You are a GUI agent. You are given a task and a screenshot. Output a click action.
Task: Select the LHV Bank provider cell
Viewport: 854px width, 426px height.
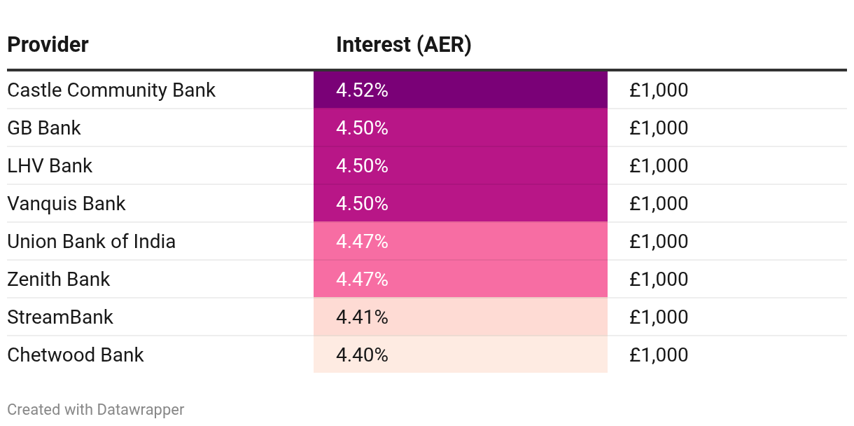click(50, 166)
